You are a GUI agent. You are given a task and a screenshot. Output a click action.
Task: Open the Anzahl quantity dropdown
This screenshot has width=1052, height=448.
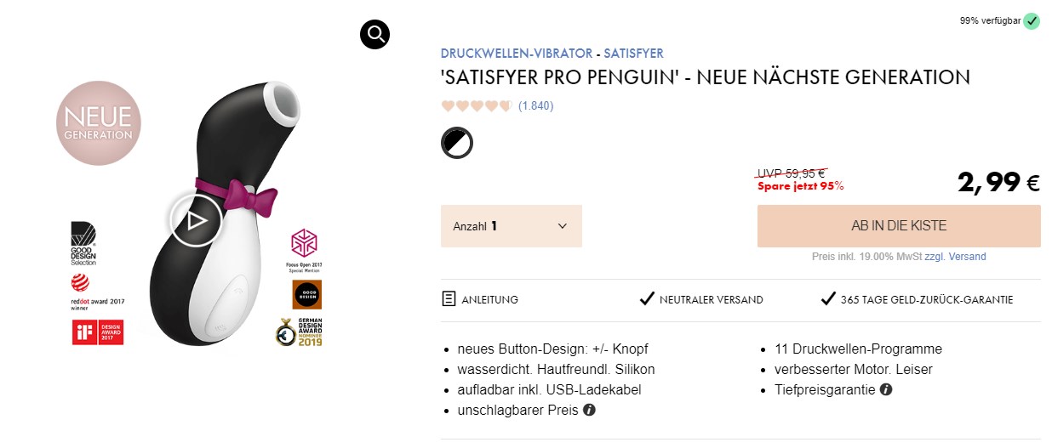(511, 226)
